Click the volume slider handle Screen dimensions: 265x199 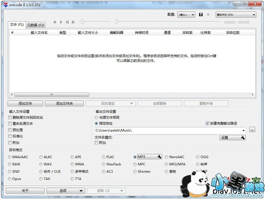coord(82,22)
